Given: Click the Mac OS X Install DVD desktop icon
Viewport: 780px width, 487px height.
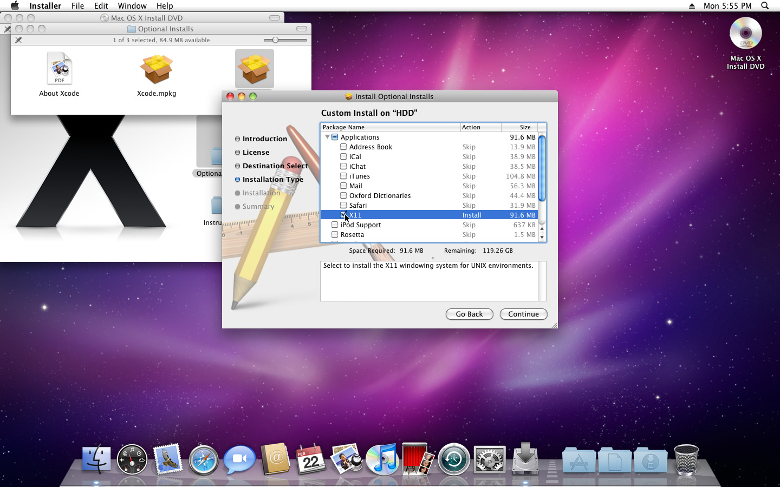Looking at the screenshot, I should click(x=745, y=34).
